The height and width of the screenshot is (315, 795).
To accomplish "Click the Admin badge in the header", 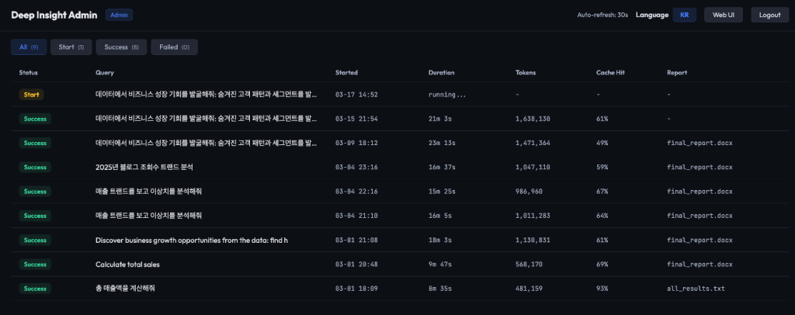I will click(x=119, y=15).
